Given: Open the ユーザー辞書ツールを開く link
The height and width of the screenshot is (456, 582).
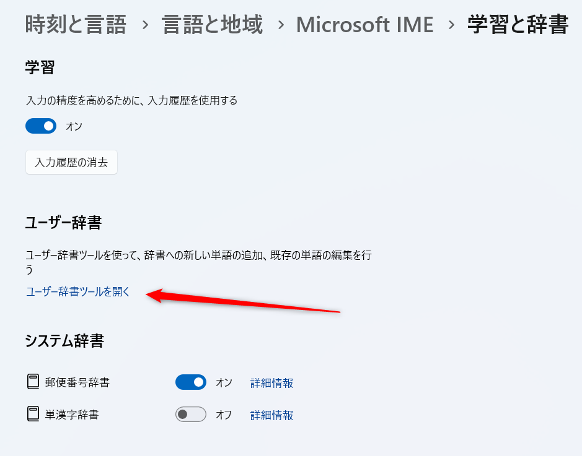Looking at the screenshot, I should click(x=78, y=292).
